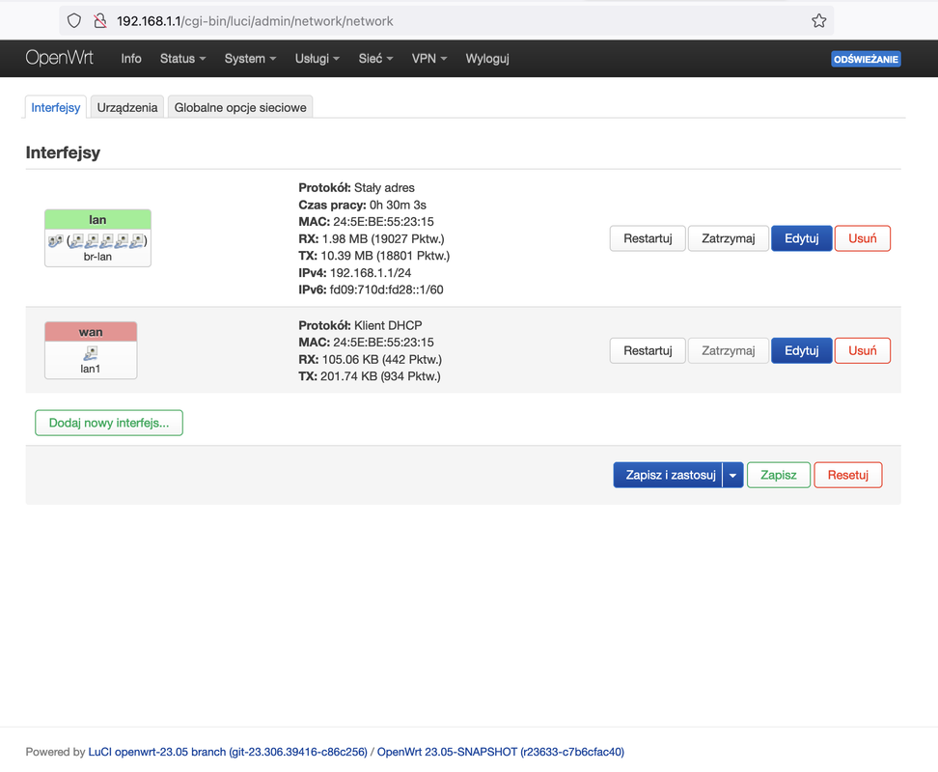Viewport: 938px width, 772px height.
Task: Click the last port icon in br-lan group
Action: pos(136,241)
